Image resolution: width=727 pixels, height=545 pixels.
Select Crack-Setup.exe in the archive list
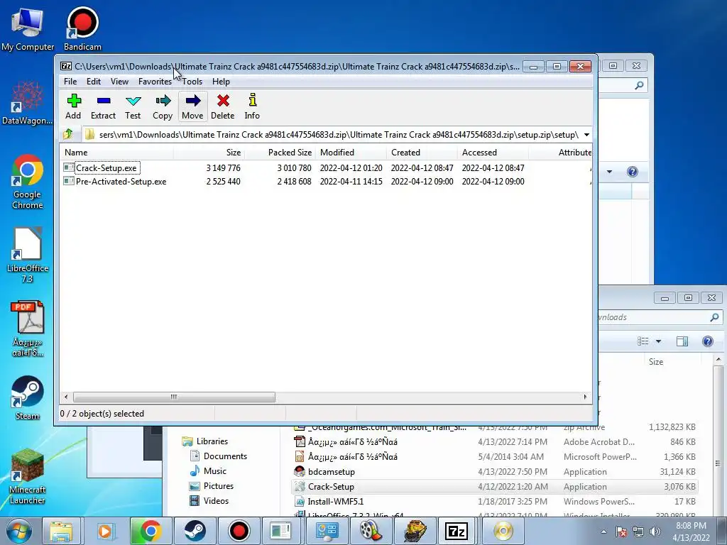pyautogui.click(x=106, y=167)
